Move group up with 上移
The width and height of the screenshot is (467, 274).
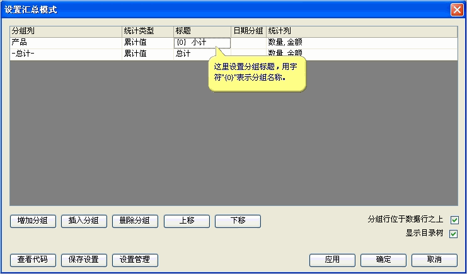(187, 221)
